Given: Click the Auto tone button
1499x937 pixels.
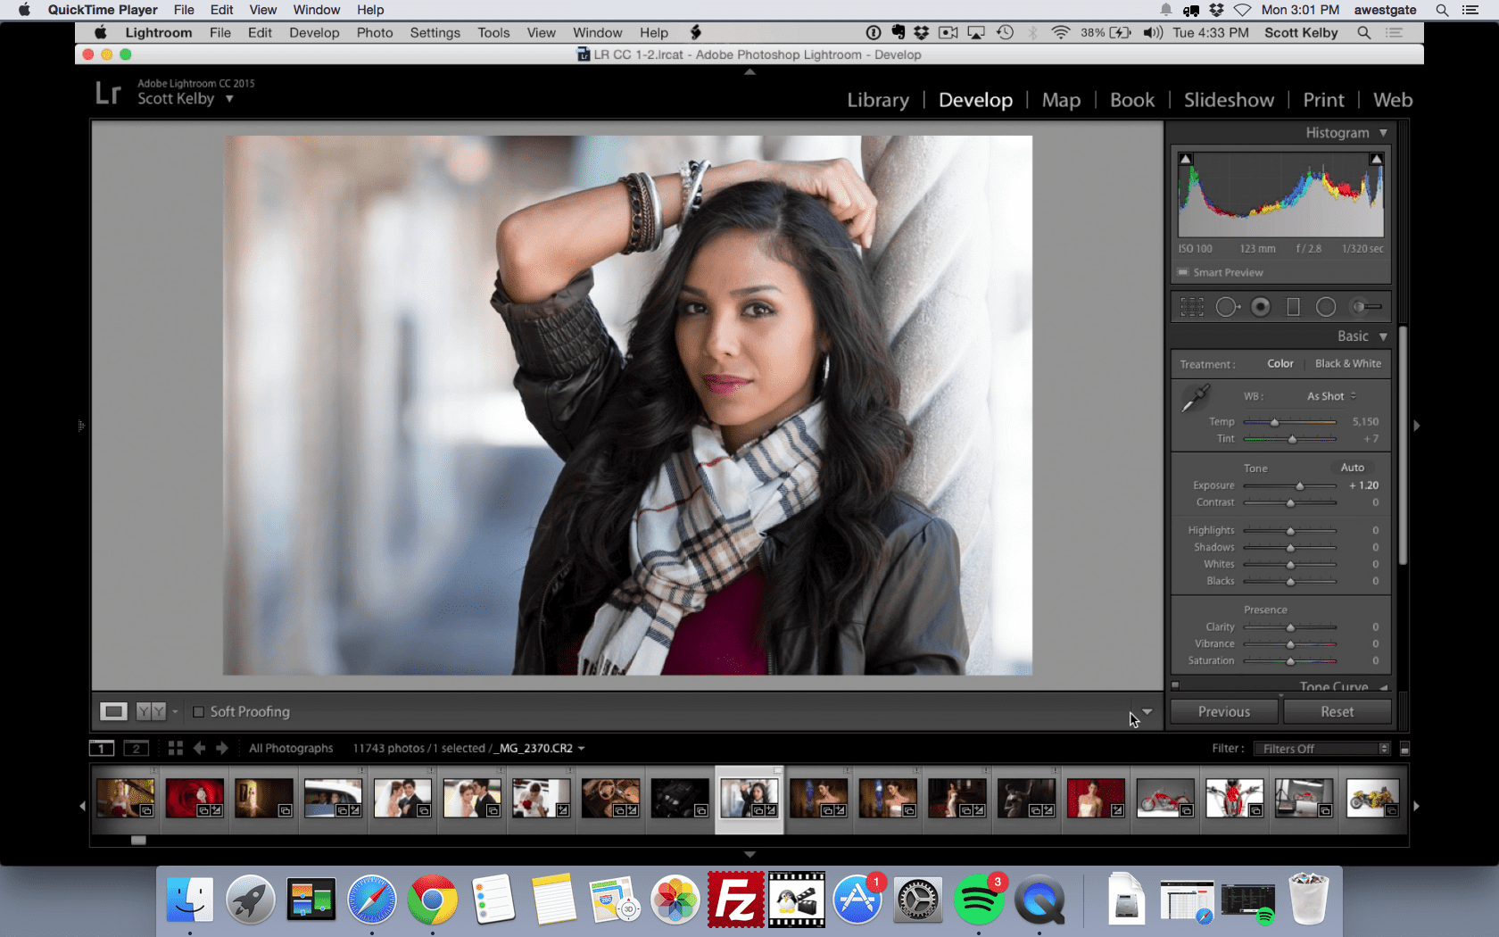Looking at the screenshot, I should click(1353, 467).
